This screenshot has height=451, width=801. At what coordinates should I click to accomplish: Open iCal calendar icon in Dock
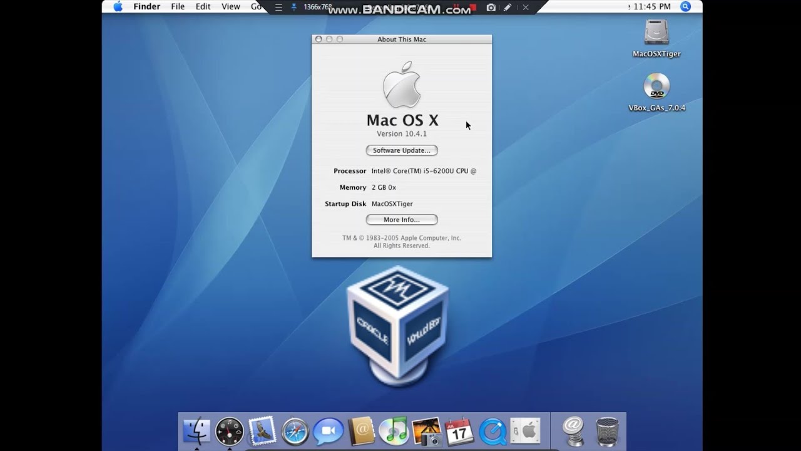coord(459,432)
